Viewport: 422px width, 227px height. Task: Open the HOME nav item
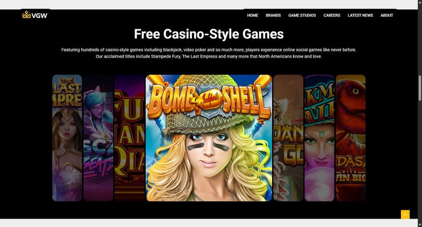pyautogui.click(x=253, y=15)
